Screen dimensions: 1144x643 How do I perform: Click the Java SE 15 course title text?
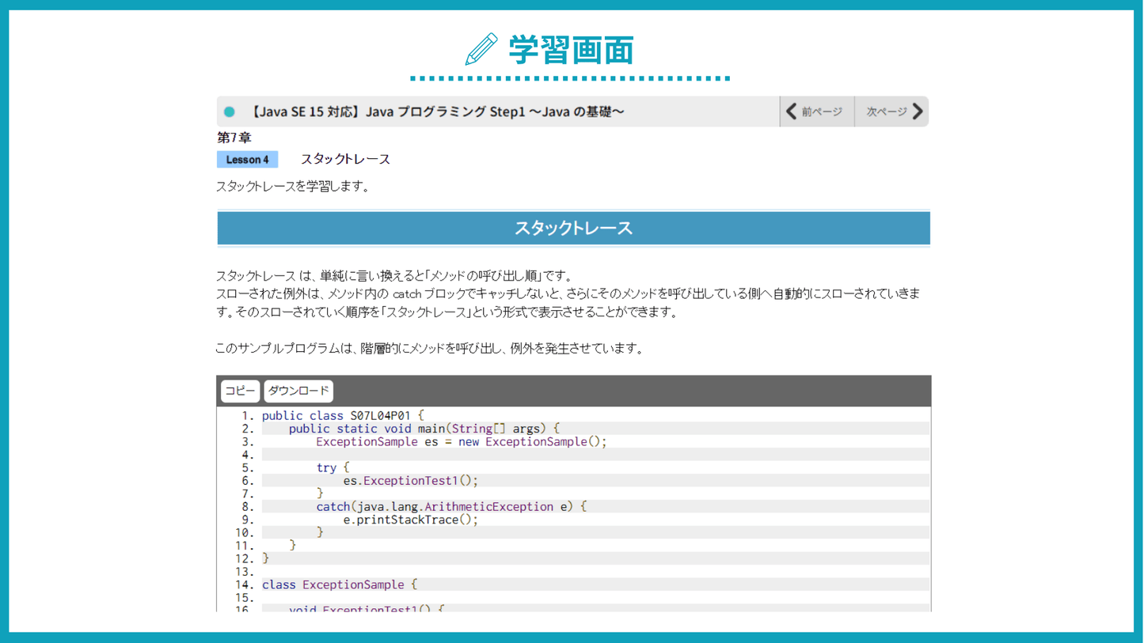pos(436,112)
